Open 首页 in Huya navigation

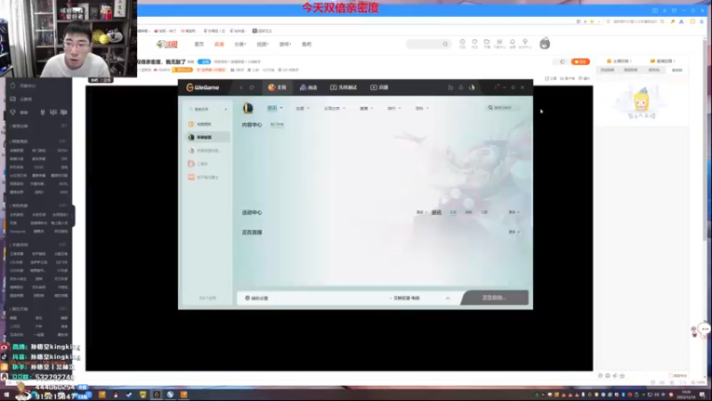[198, 44]
